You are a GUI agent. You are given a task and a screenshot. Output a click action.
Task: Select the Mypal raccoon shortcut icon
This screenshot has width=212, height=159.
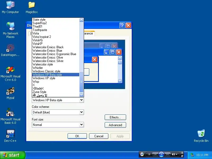click(10, 93)
